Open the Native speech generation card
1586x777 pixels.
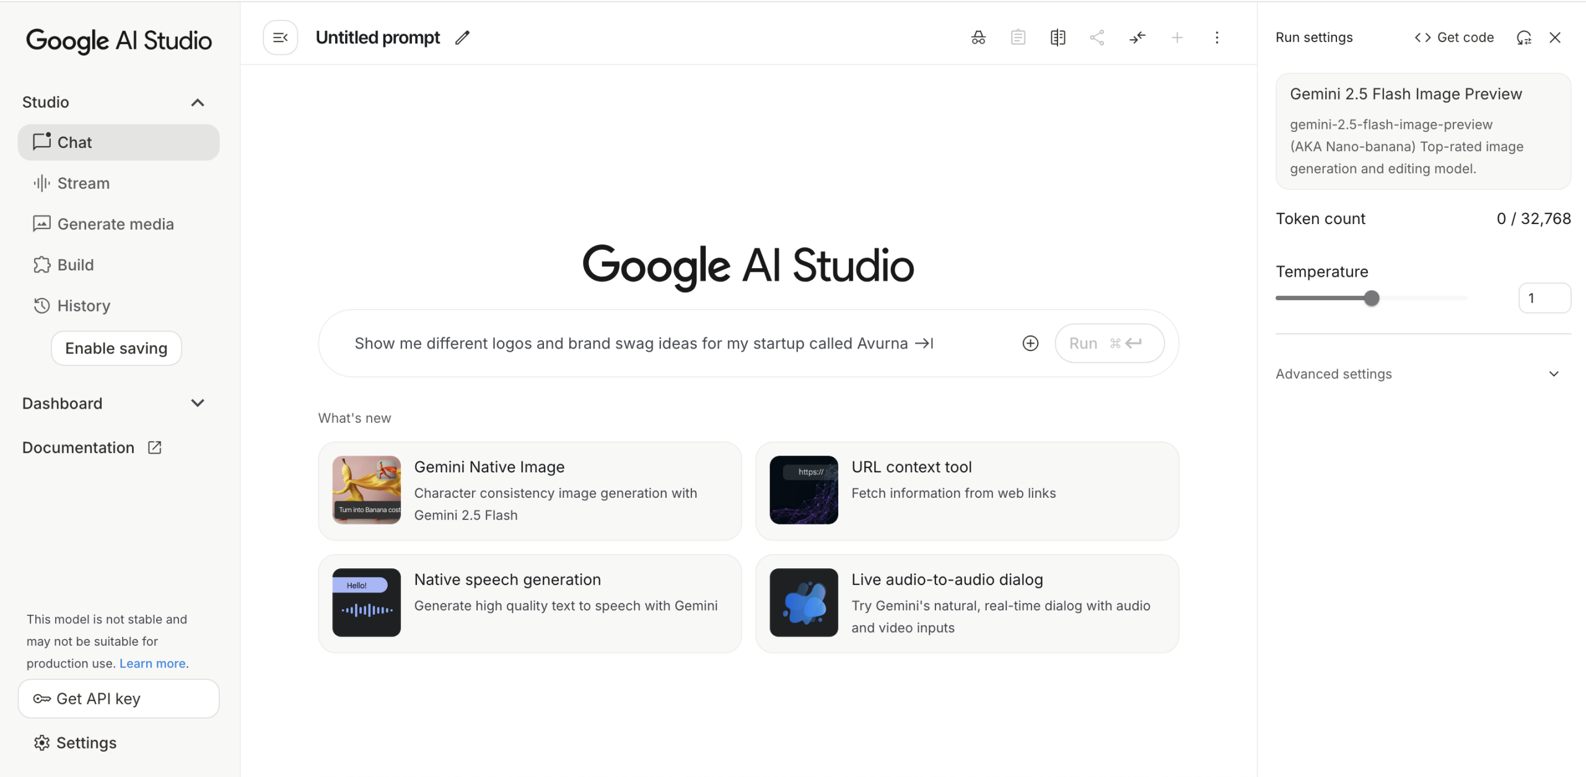pyautogui.click(x=530, y=604)
